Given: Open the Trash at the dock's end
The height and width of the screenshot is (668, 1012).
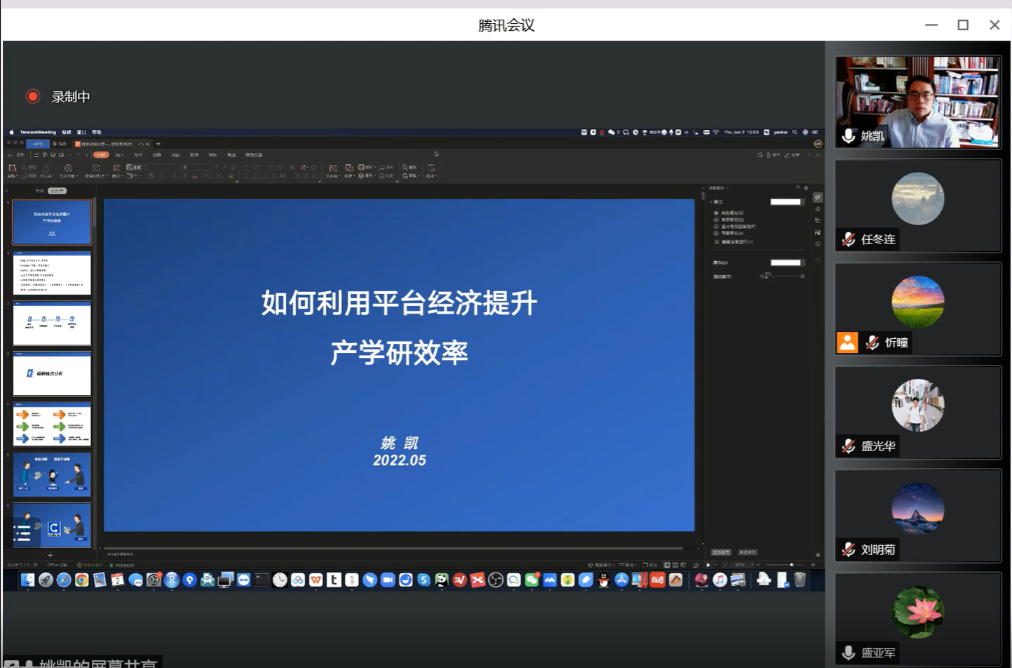Looking at the screenshot, I should 800,580.
